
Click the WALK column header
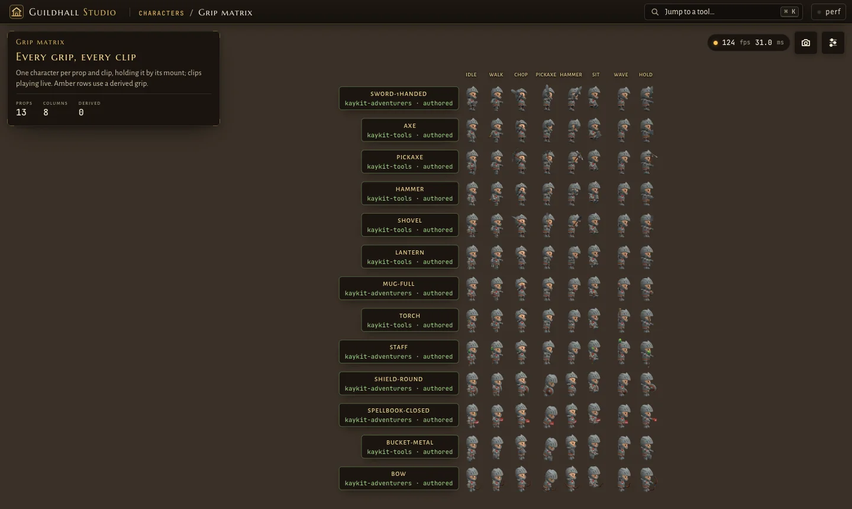[x=496, y=75]
